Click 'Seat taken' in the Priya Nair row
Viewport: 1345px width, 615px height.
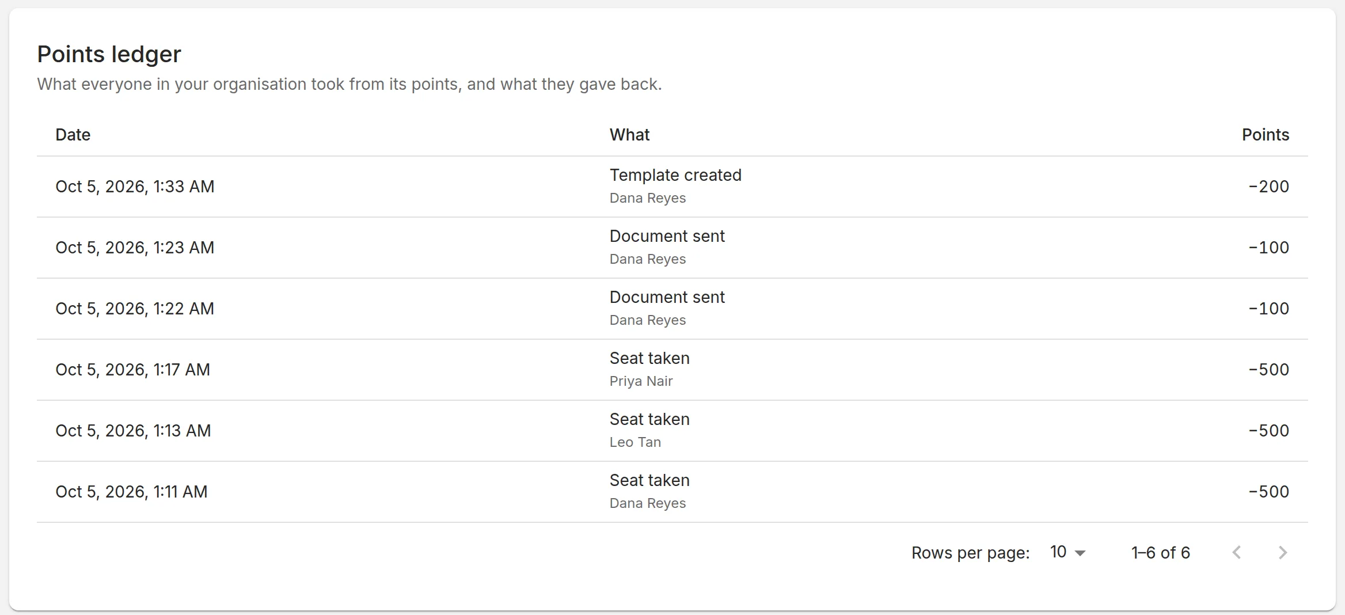point(649,358)
